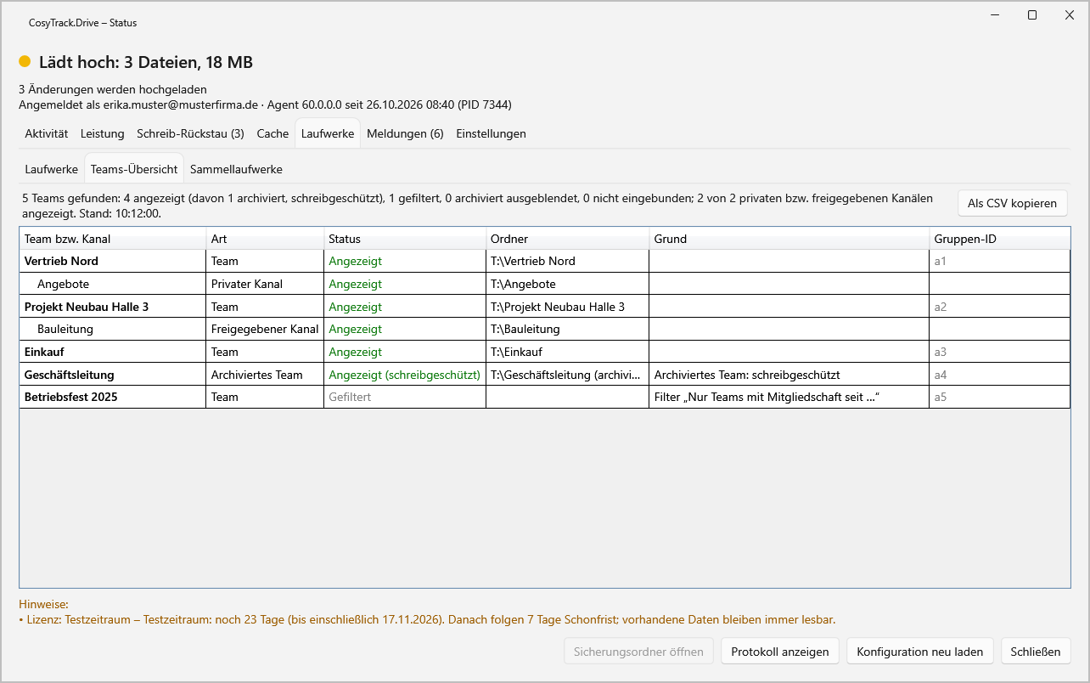The width and height of the screenshot is (1090, 683).
Task: Click the Gruppen-ID column header
Action: pyautogui.click(x=1000, y=239)
